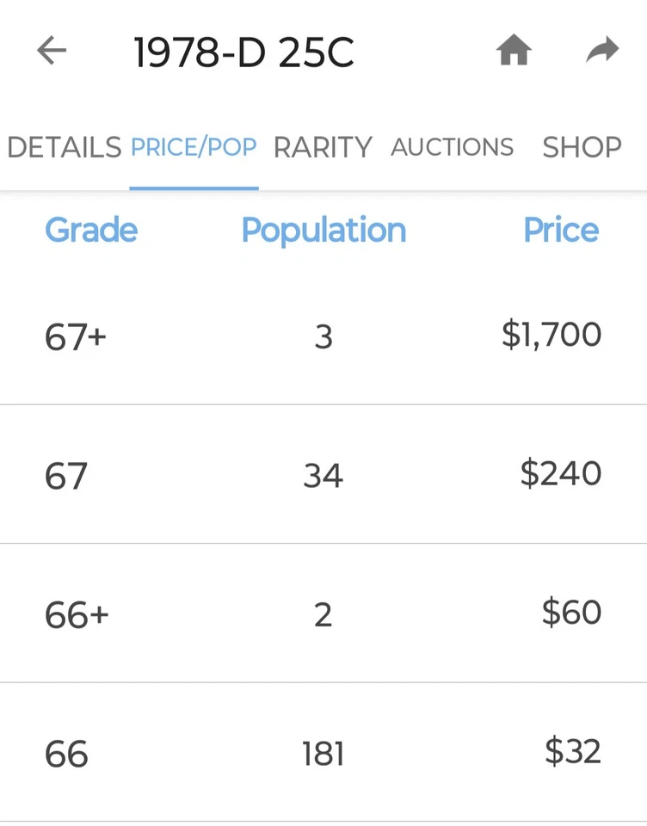Tap population count 34
This screenshot has height=826, width=647.
[323, 477]
